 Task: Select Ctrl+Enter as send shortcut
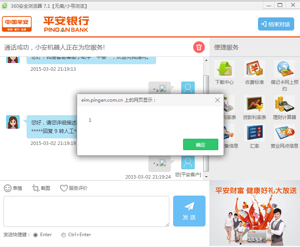tap(64, 235)
